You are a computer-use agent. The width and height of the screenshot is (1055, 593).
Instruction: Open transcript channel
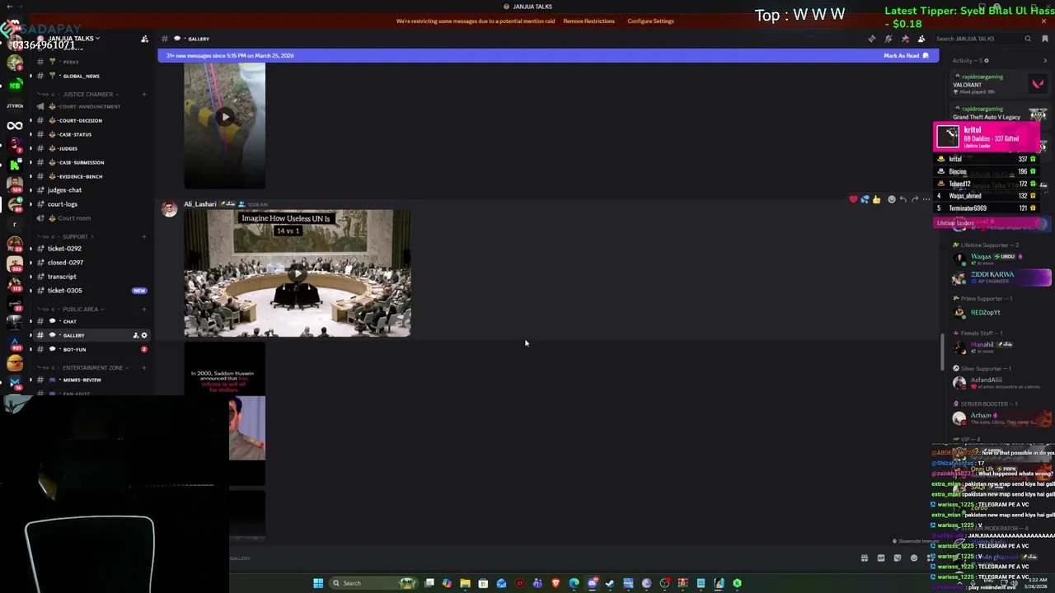[91, 277]
